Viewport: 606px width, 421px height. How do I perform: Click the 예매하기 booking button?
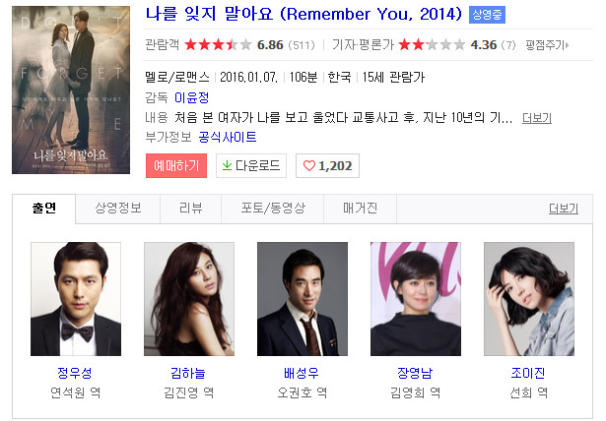click(176, 165)
